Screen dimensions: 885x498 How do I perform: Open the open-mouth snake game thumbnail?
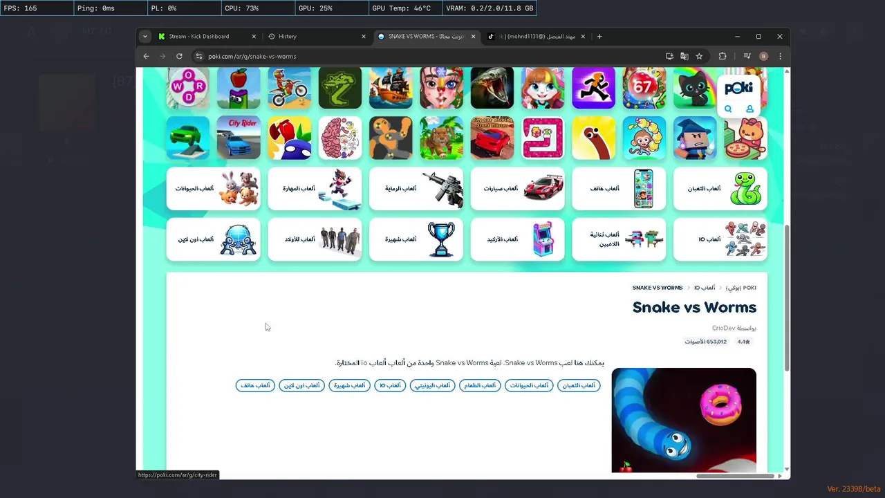pyautogui.click(x=492, y=88)
